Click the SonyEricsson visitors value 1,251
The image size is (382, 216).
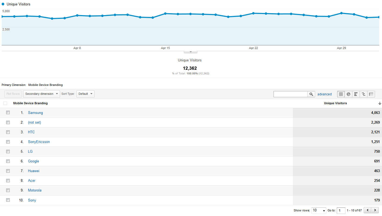375,142
